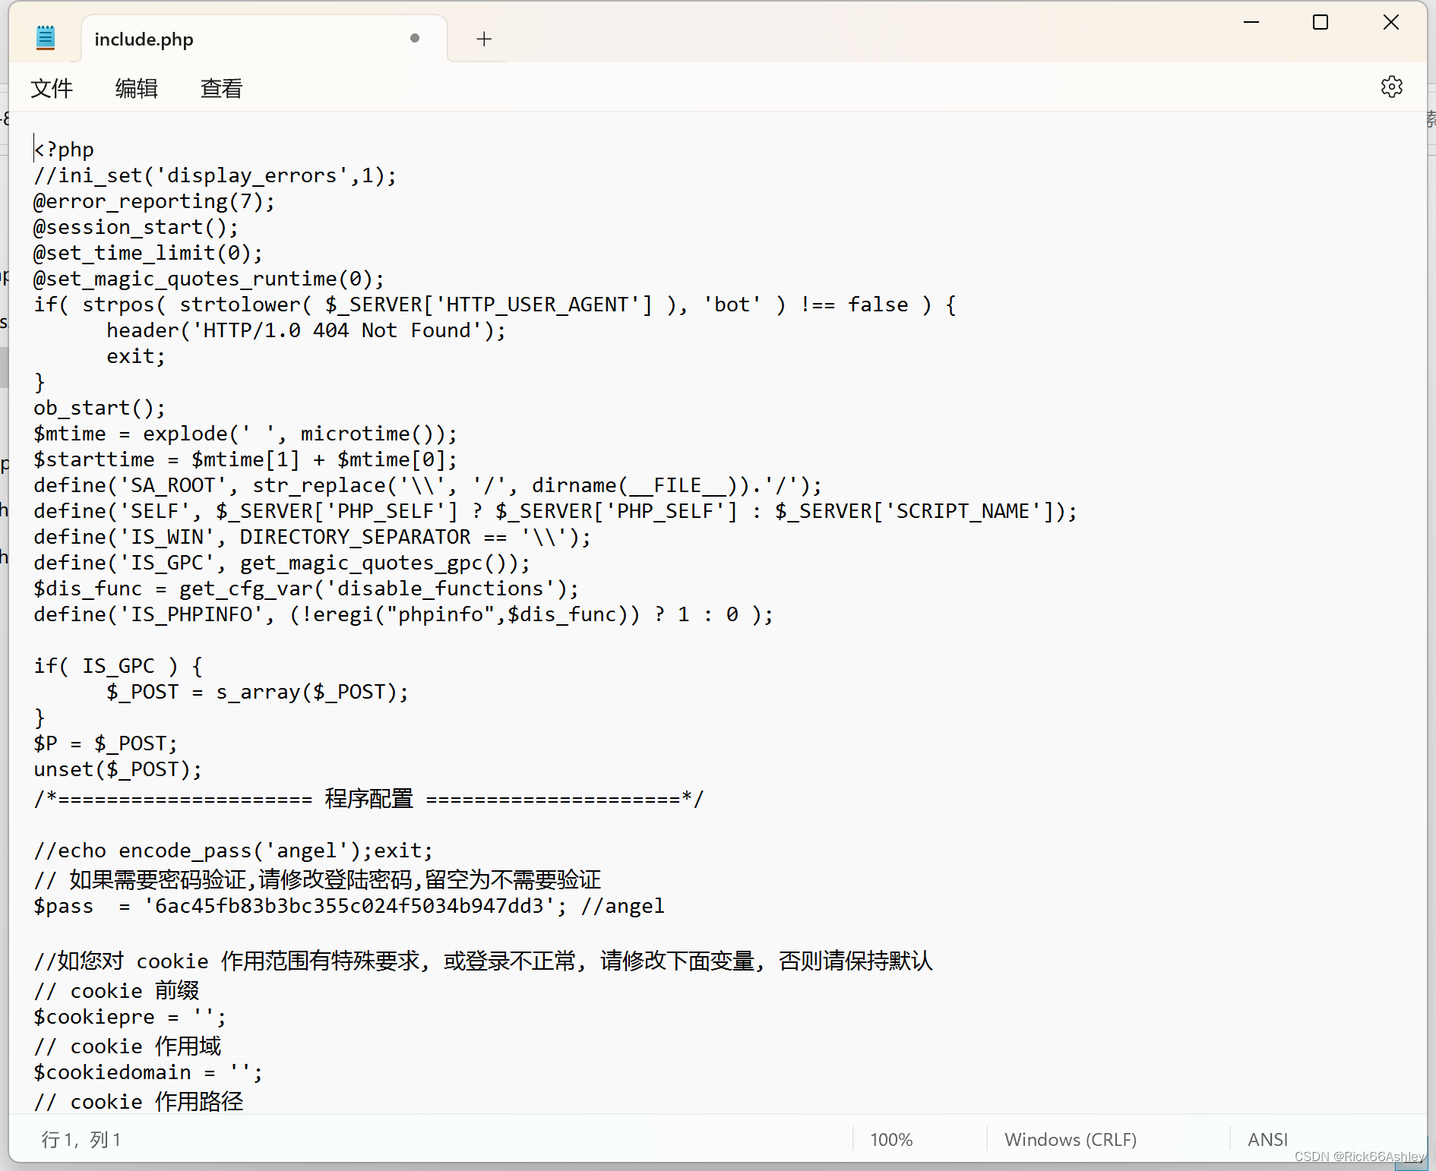
Task: Click the 'if( IS_GPC ) {' line
Action: click(x=118, y=666)
